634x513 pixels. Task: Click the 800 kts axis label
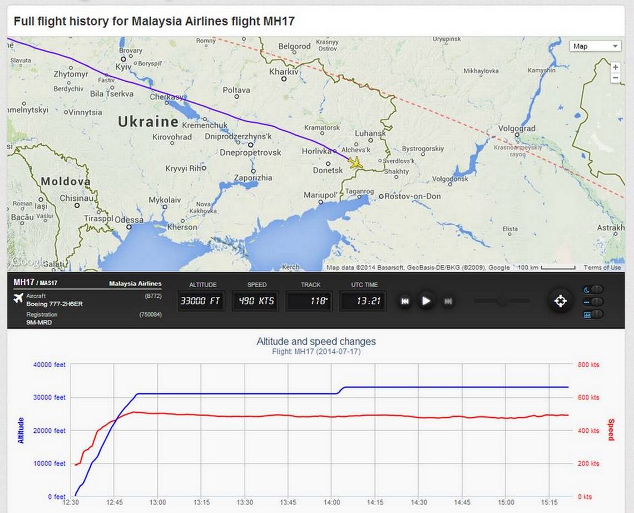click(589, 364)
